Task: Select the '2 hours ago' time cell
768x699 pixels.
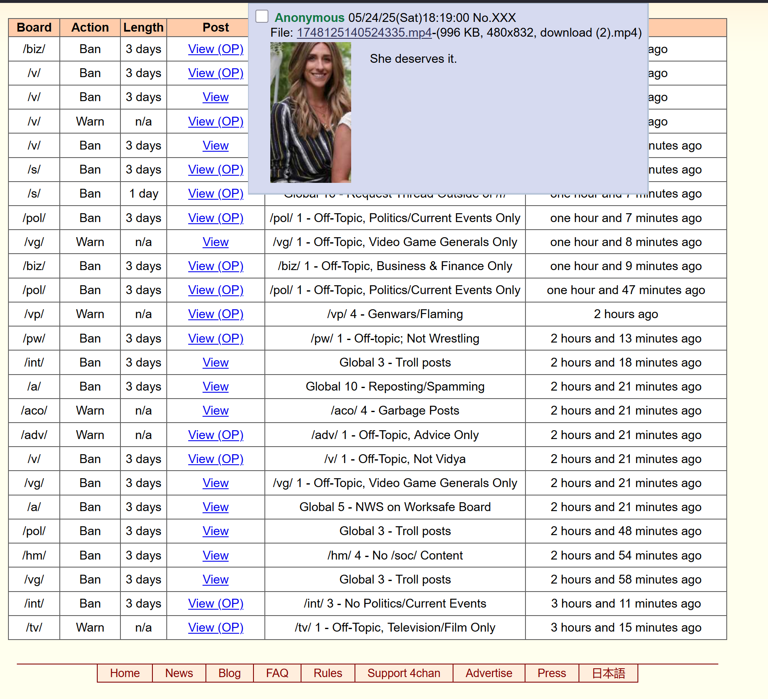Action: 626,314
